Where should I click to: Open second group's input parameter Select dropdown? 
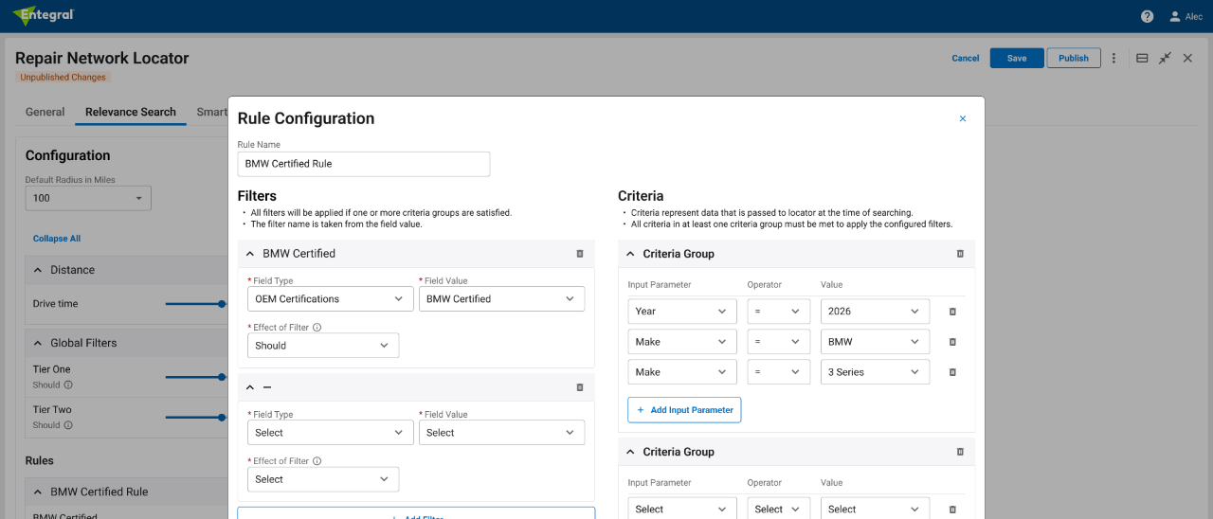pyautogui.click(x=681, y=509)
